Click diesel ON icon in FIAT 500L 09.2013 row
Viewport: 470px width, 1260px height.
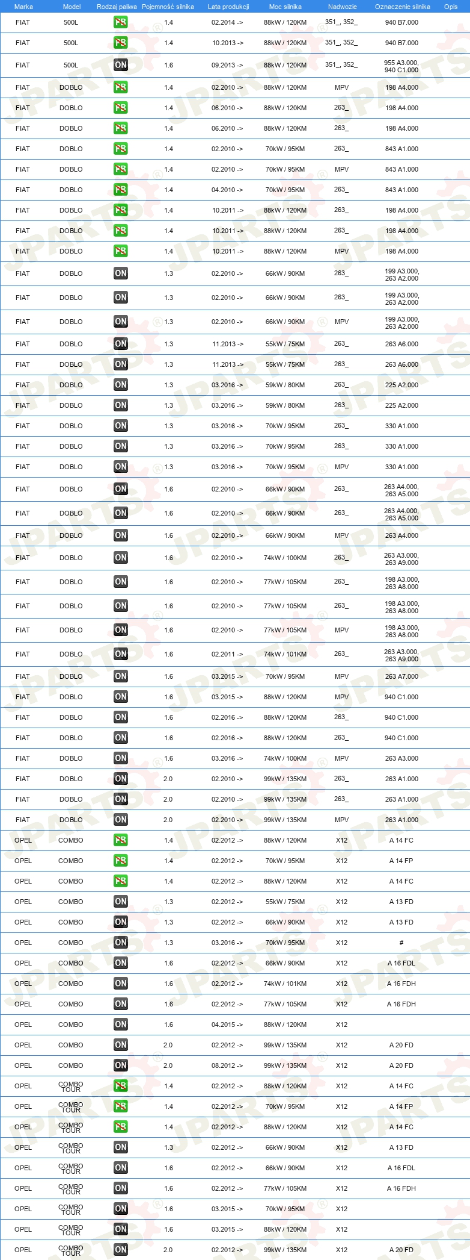click(x=121, y=65)
